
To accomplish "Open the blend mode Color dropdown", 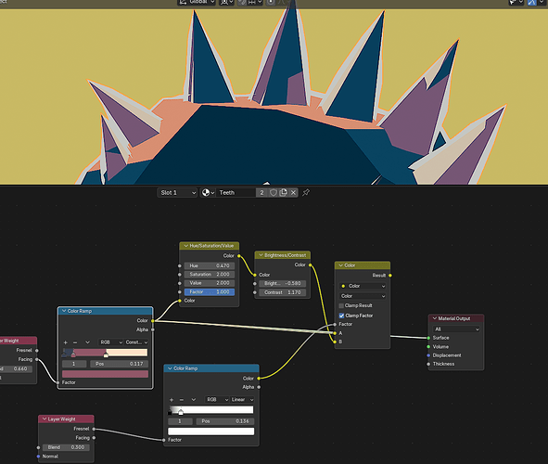I will pos(363,296).
